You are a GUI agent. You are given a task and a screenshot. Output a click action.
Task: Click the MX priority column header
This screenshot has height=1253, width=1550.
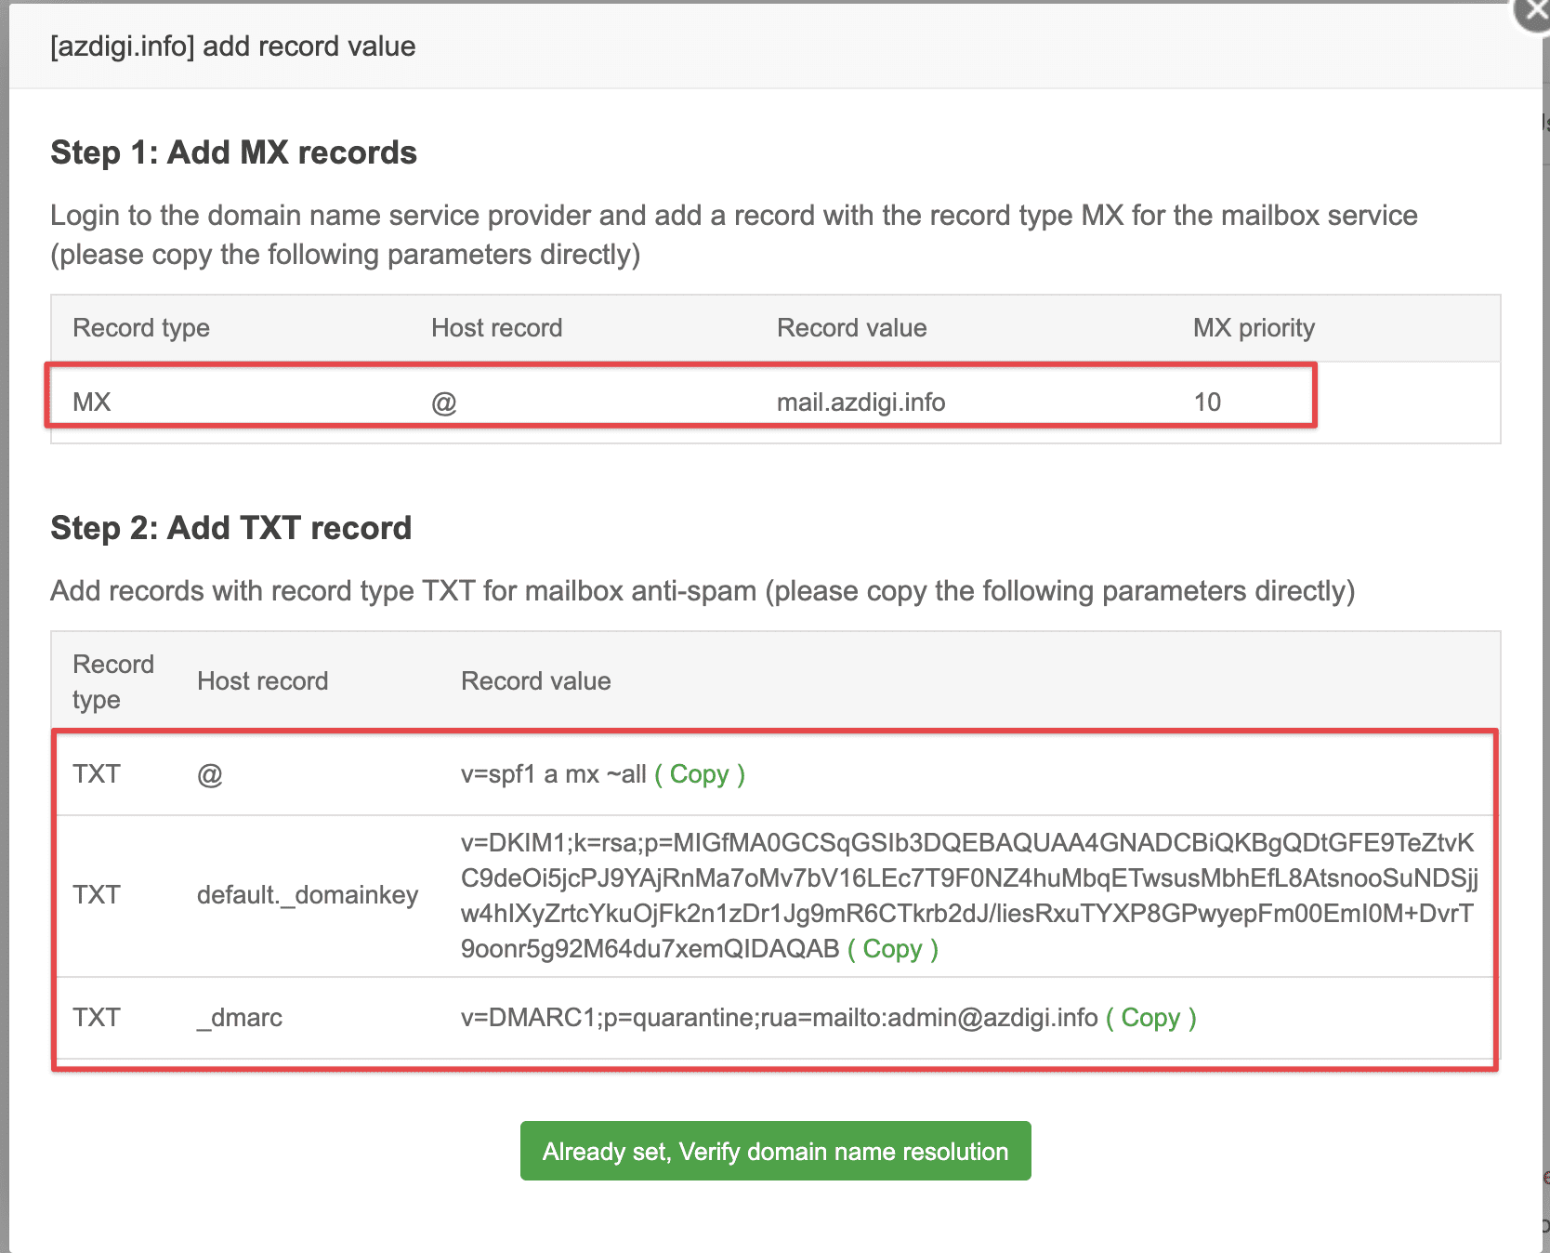click(1254, 328)
